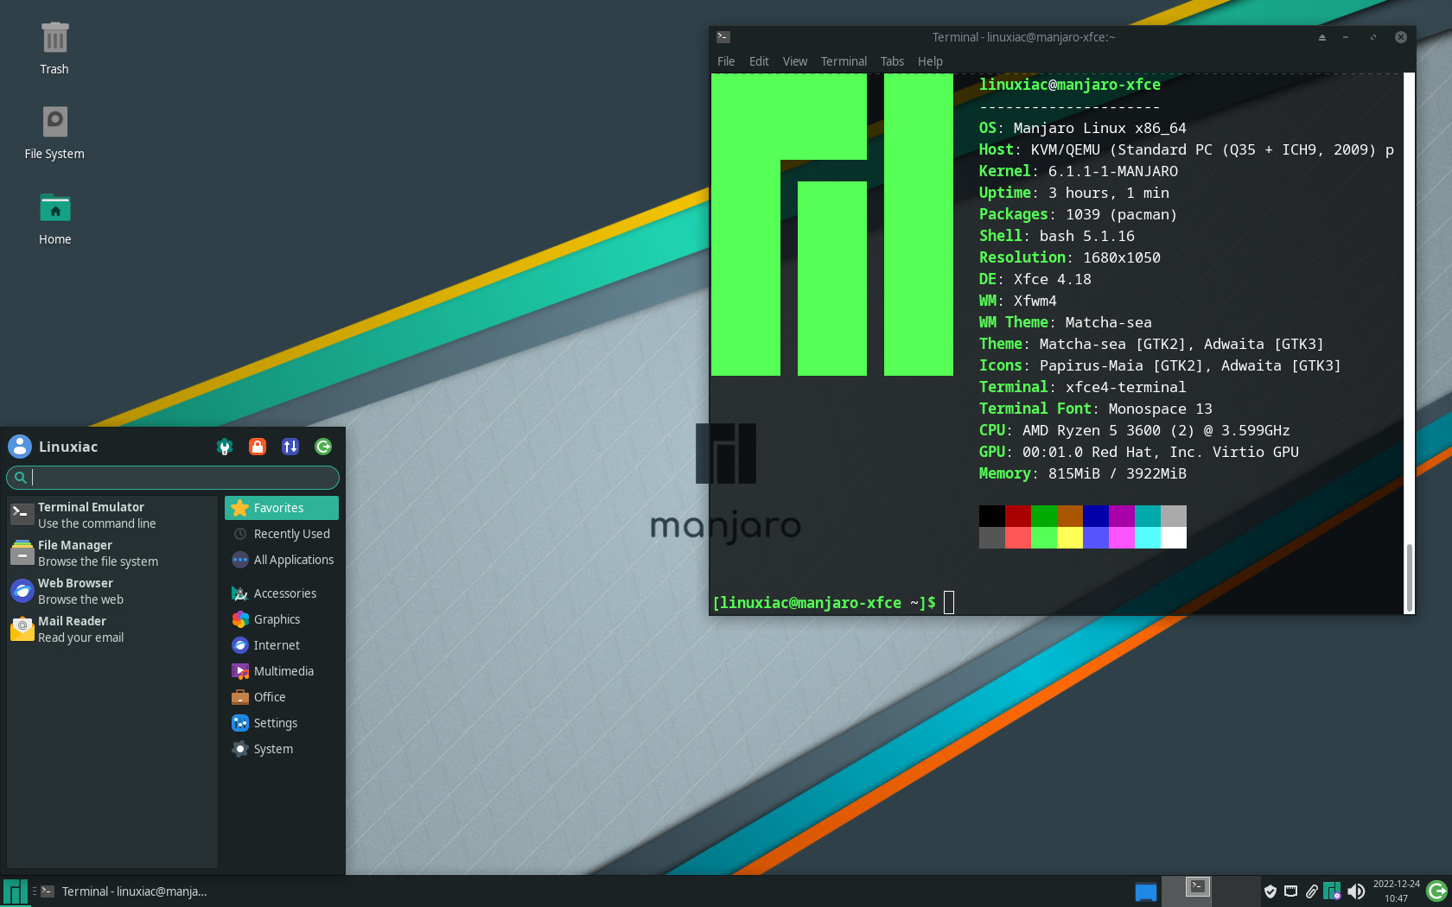This screenshot has width=1452, height=907.
Task: Click the 'linuxiac@manjaro-xfce' header in terminal output
Action: click(x=1069, y=85)
